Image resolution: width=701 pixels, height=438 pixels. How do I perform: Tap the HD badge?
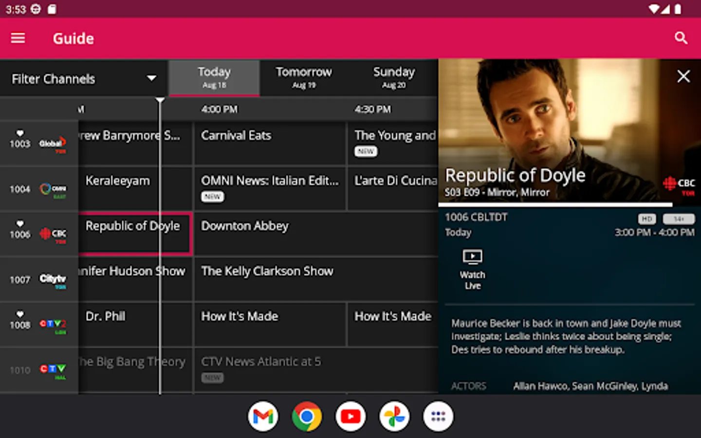click(x=647, y=219)
